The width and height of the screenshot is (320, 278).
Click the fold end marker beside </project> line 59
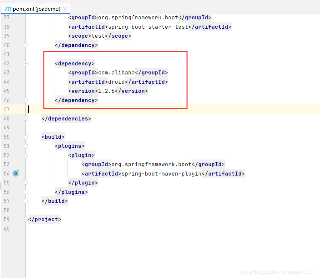[x=25, y=219]
